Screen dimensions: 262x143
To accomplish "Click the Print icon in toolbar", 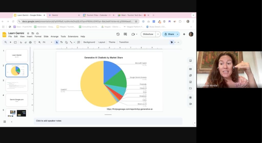I will 30,42.
